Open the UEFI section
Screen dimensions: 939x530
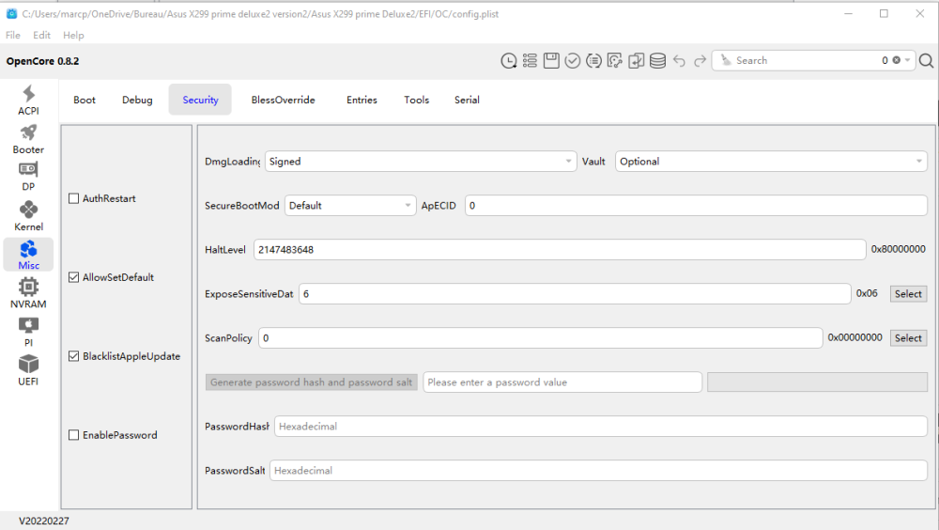(x=28, y=370)
